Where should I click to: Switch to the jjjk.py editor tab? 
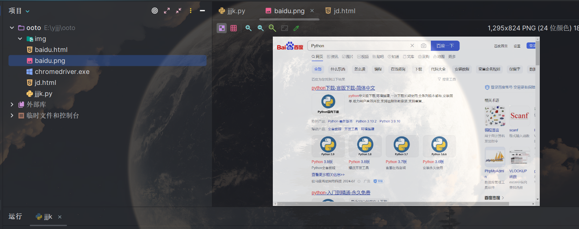[x=232, y=11]
